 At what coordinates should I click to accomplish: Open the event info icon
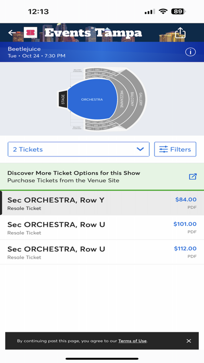point(190,52)
